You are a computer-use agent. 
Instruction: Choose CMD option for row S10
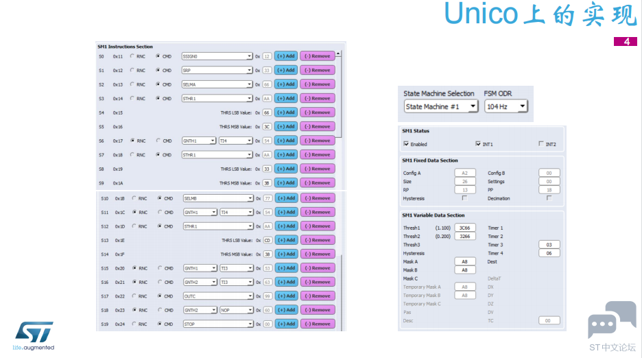pyautogui.click(x=159, y=198)
